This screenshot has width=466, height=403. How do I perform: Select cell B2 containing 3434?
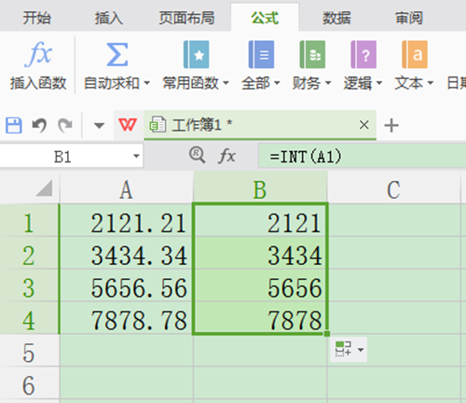coord(260,253)
